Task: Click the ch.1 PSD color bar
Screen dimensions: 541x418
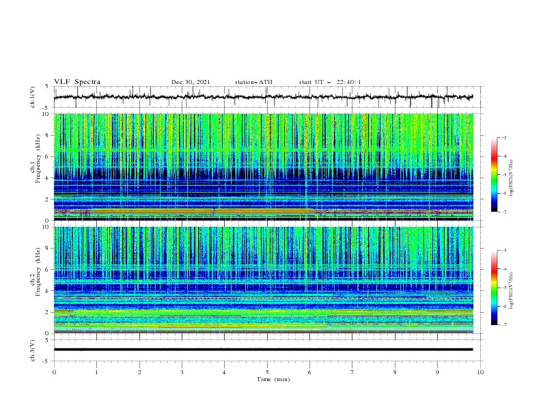Action: pyautogui.click(x=495, y=175)
